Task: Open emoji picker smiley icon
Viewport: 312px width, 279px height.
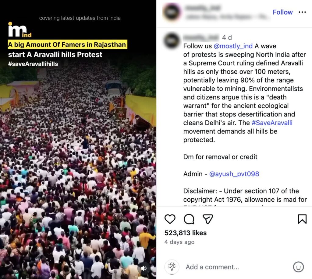Action: [x=298, y=267]
